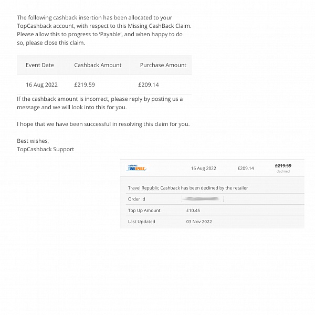Screen dimensions: 315x315
Task: Click the Top Up Amount label
Action: [144, 211]
